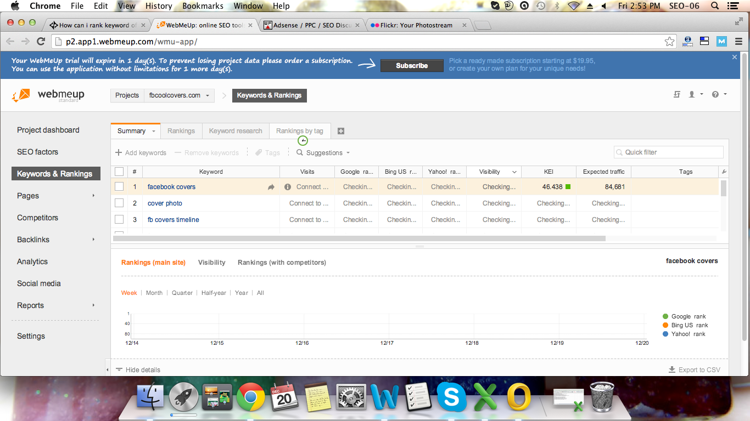Click the blue M extension icon
Viewport: 750px width, 421px height.
722,42
